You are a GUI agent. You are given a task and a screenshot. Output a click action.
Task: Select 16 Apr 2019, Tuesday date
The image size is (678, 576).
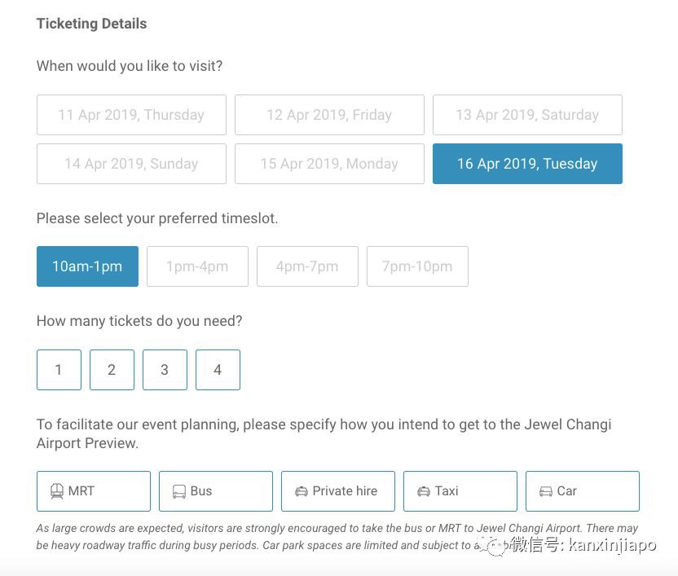527,164
